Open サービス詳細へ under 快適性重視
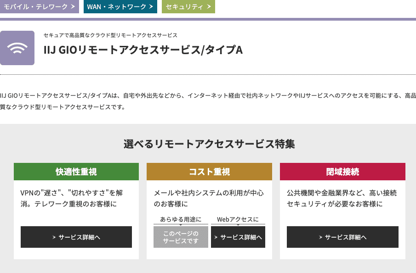 [x=76, y=237]
